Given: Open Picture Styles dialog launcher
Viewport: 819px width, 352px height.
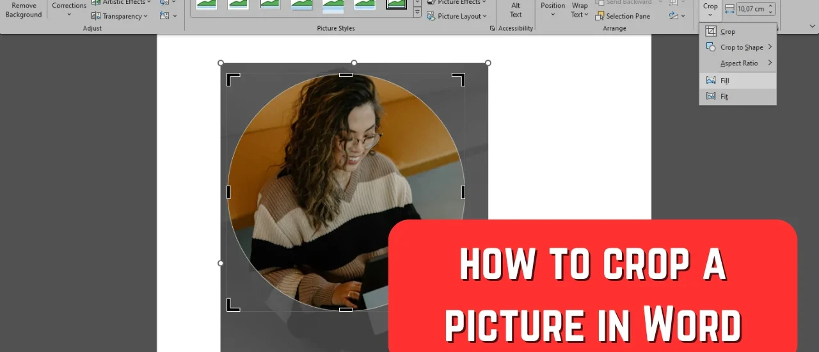Looking at the screenshot, I should pyautogui.click(x=492, y=28).
